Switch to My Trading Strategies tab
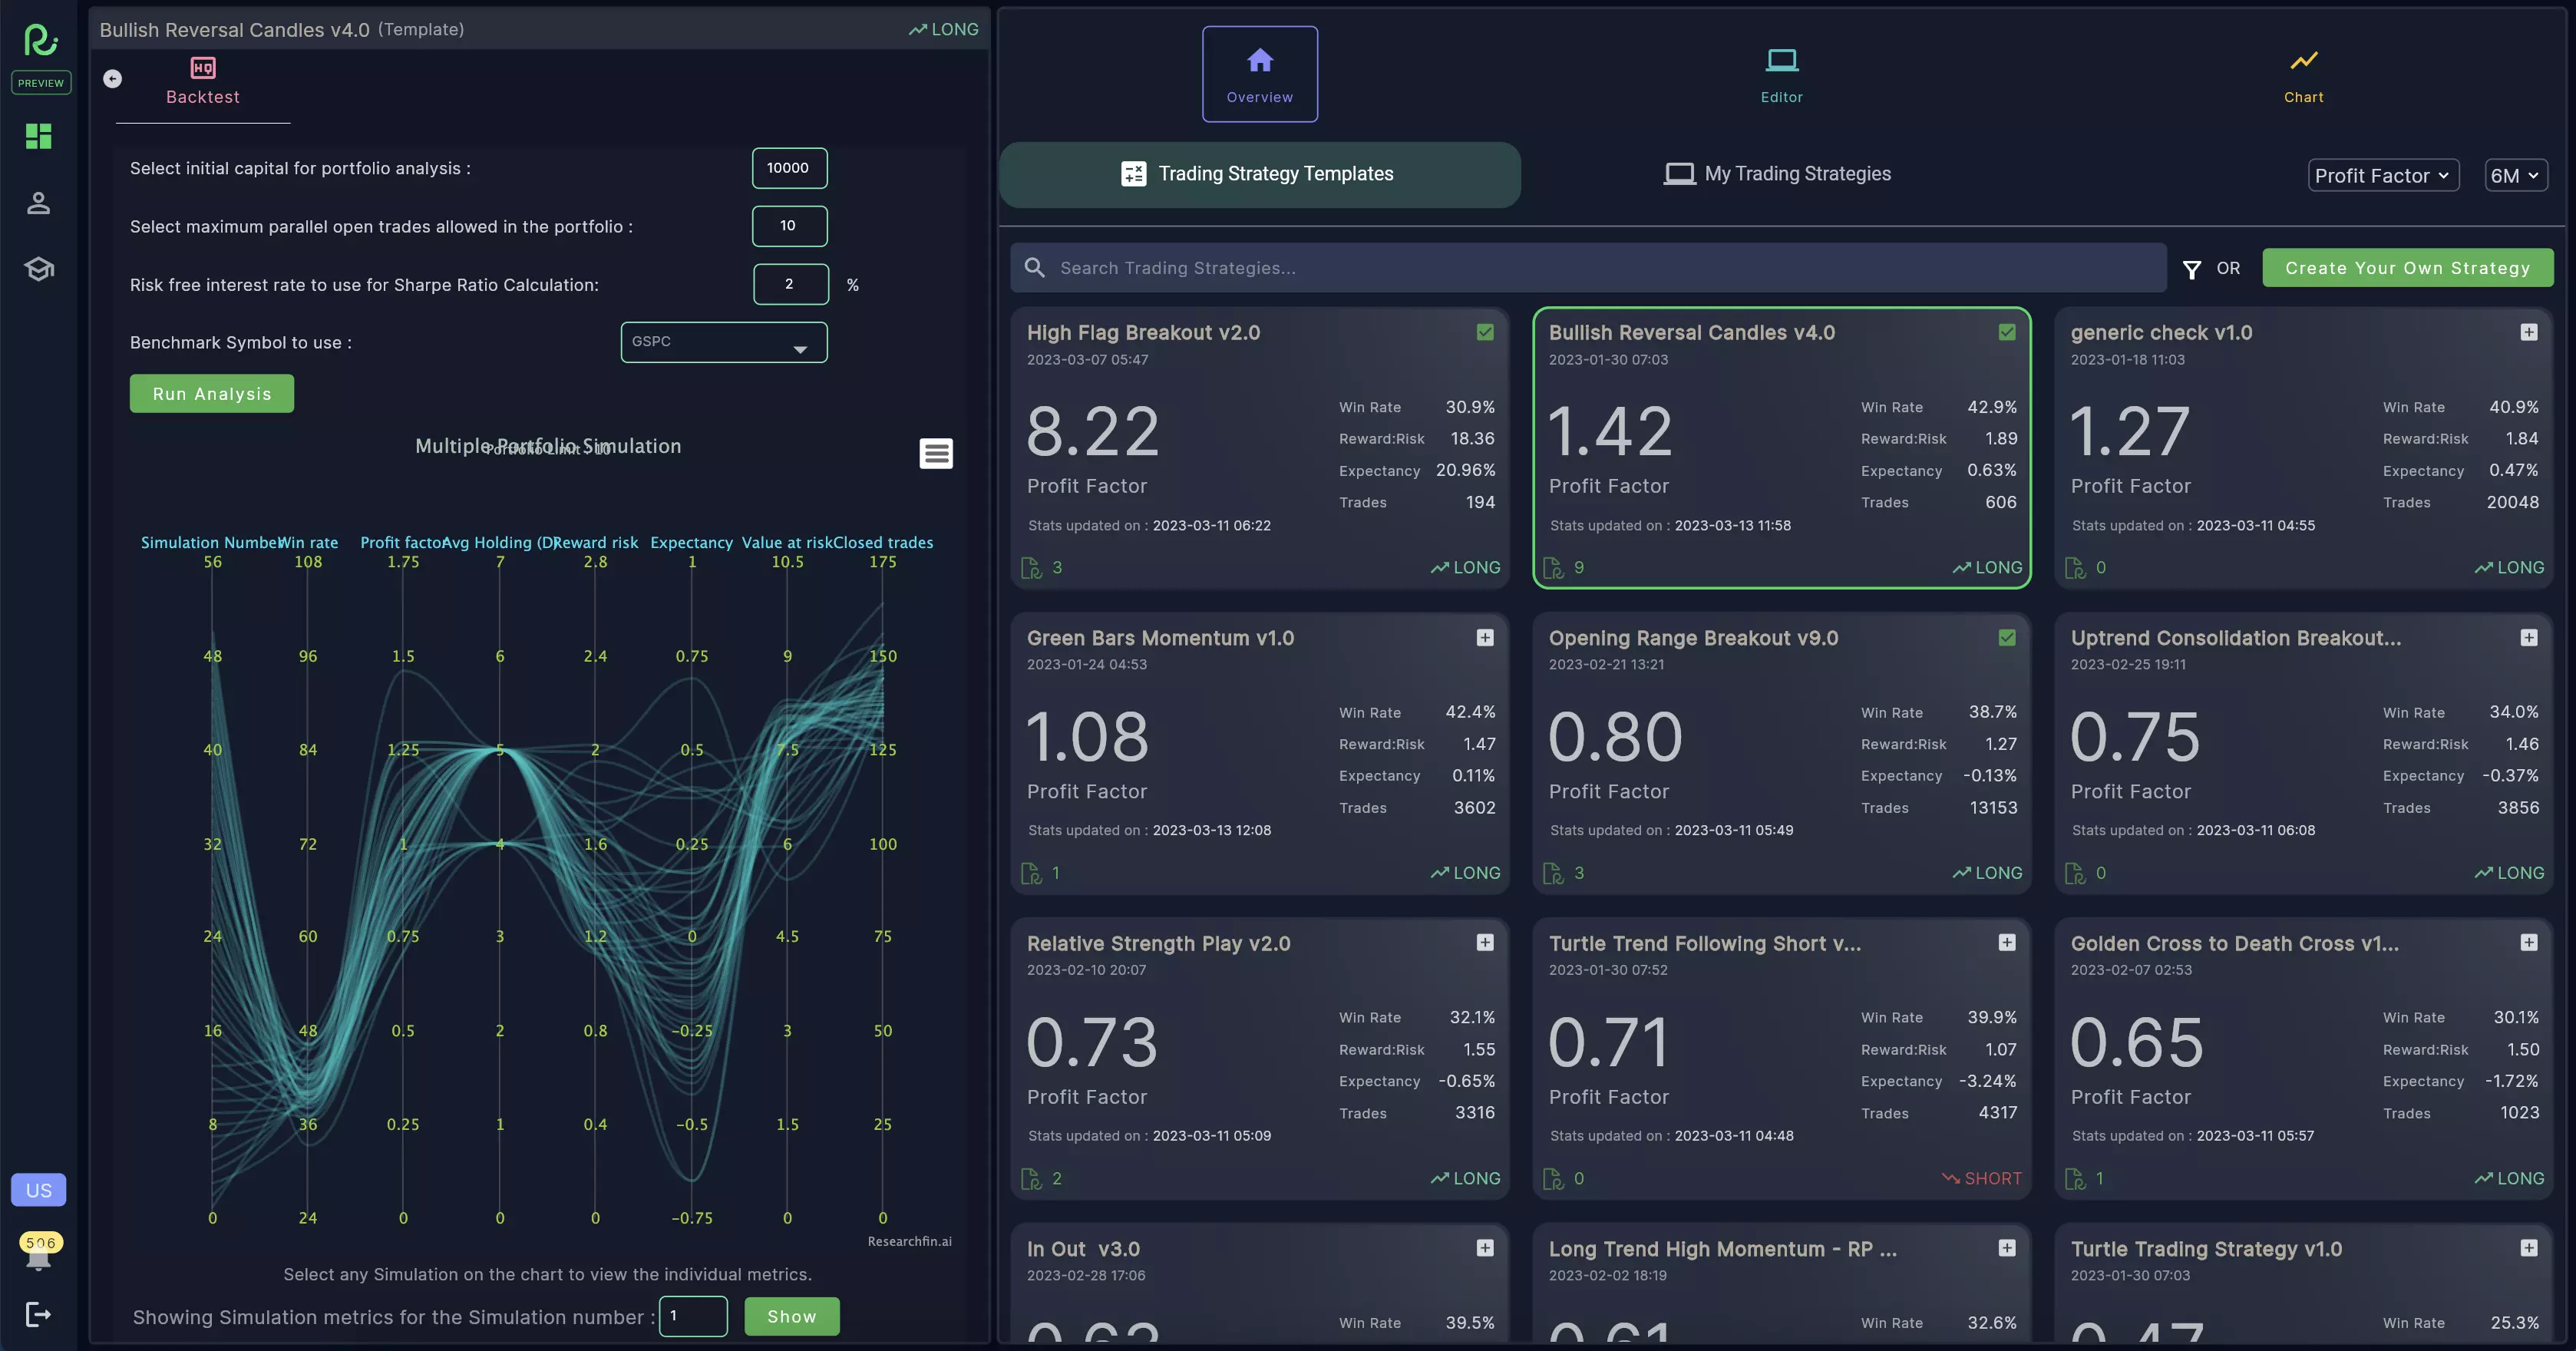This screenshot has width=2576, height=1351. [x=1777, y=174]
